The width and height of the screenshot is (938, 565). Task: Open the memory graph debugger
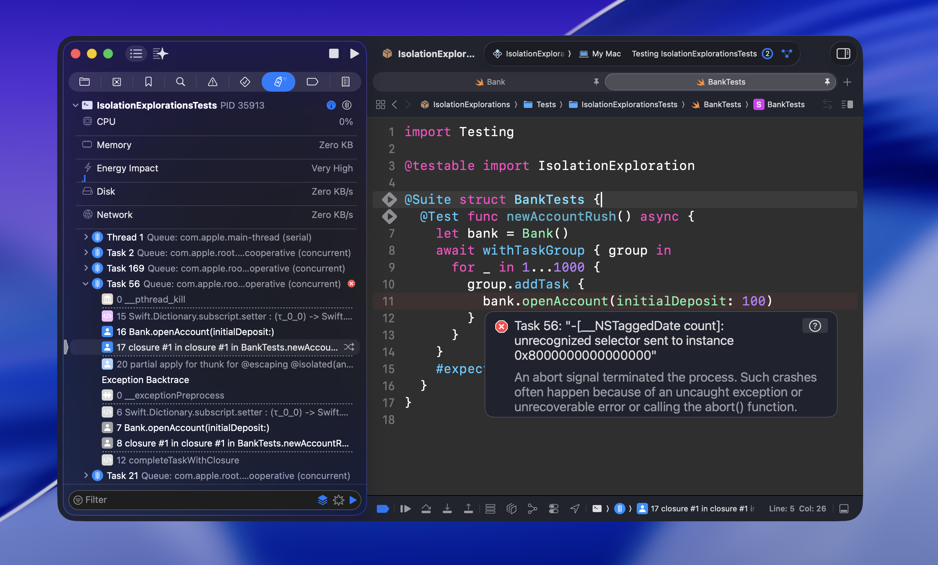pos(532,508)
